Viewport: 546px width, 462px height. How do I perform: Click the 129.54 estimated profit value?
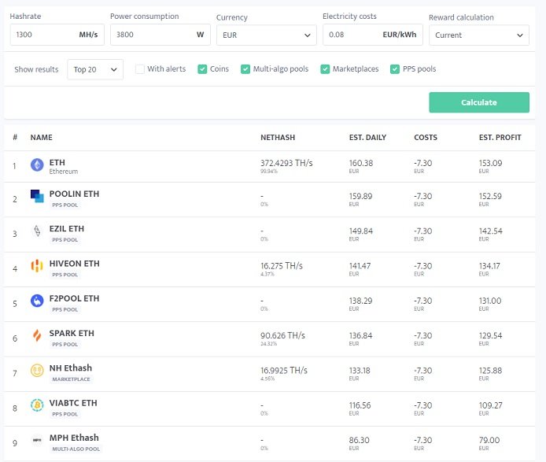pos(490,335)
